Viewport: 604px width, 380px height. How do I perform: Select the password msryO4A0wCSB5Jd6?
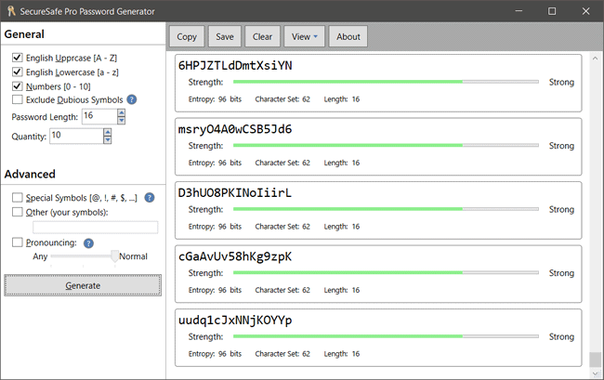[x=235, y=129]
